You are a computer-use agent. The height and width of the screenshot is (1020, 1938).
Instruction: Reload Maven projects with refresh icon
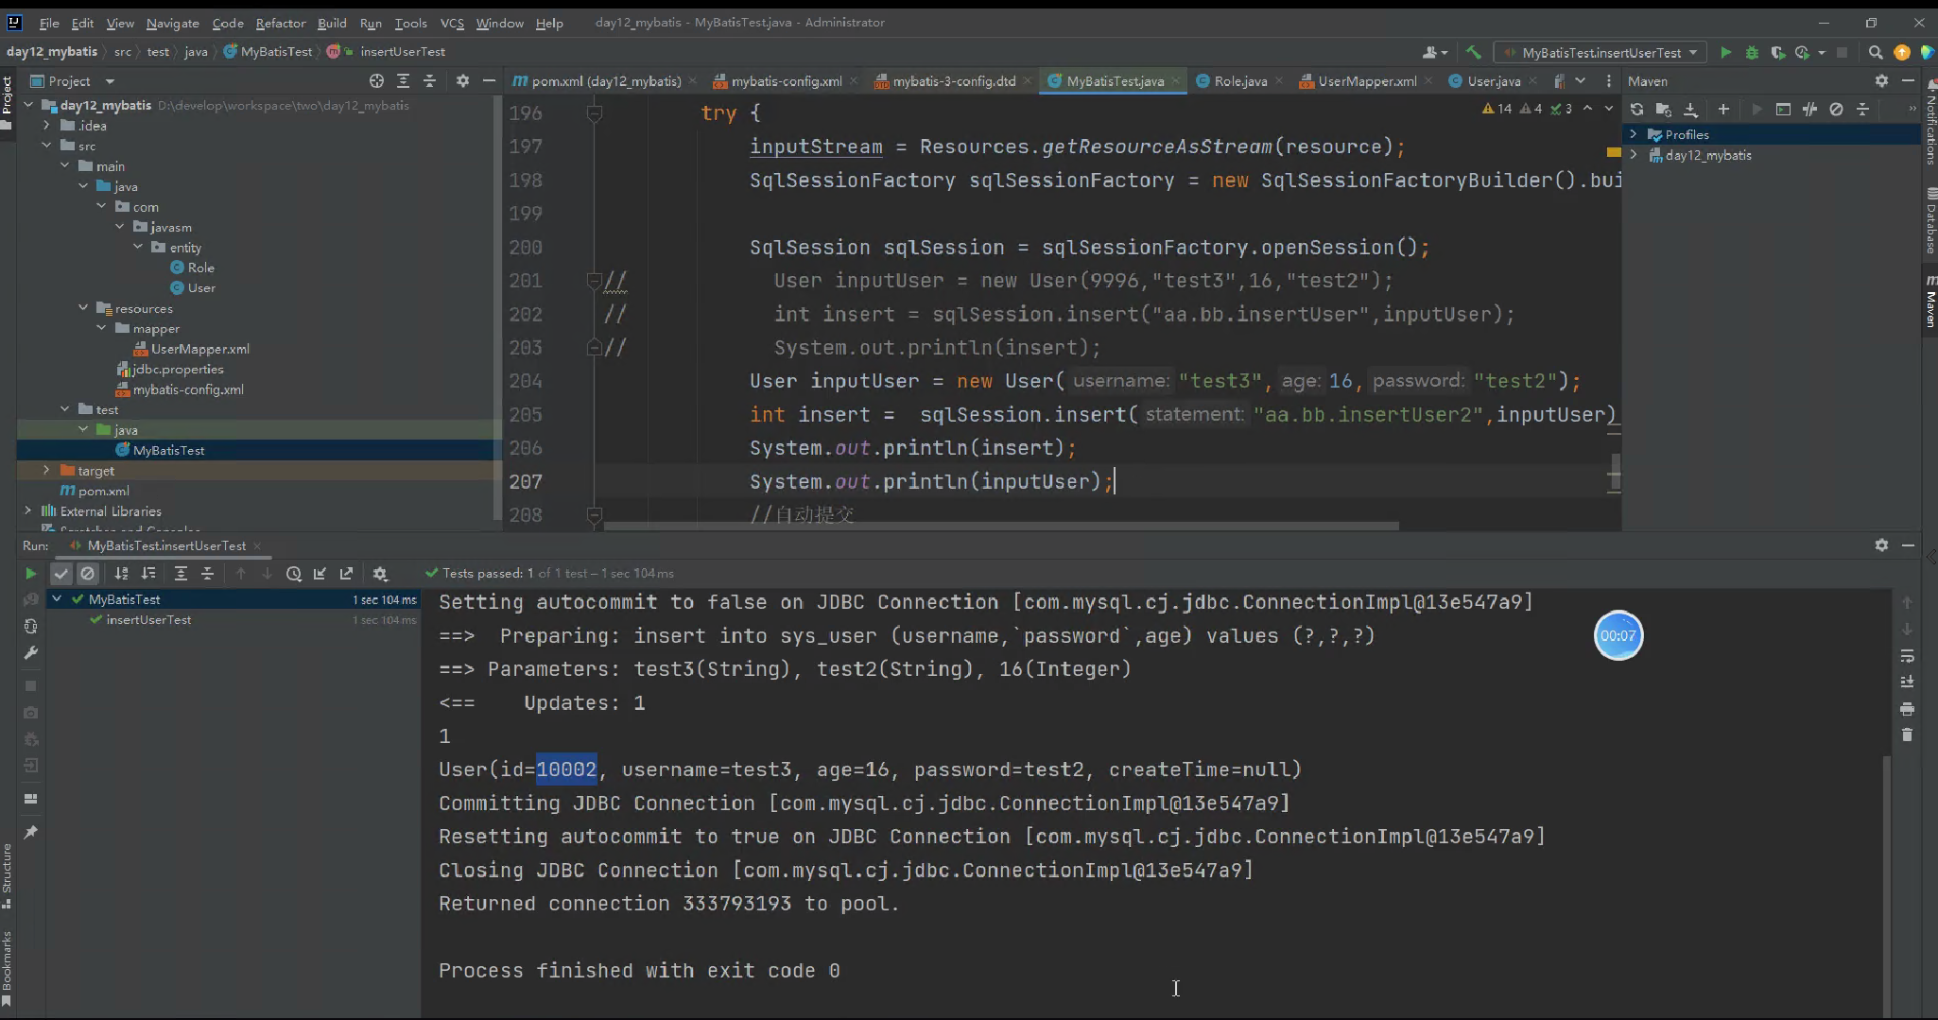(1636, 110)
